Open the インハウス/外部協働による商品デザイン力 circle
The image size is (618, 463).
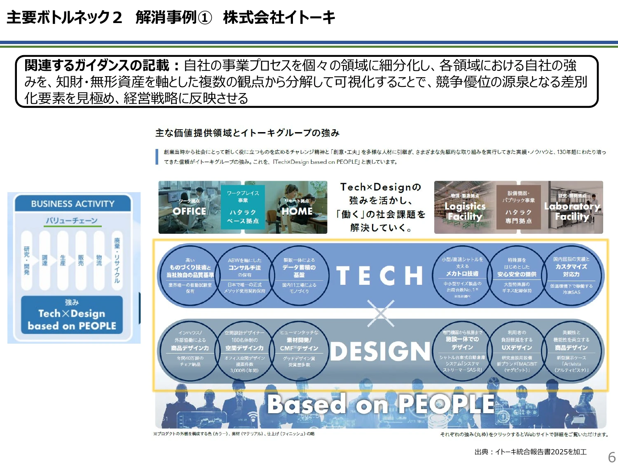(x=190, y=351)
